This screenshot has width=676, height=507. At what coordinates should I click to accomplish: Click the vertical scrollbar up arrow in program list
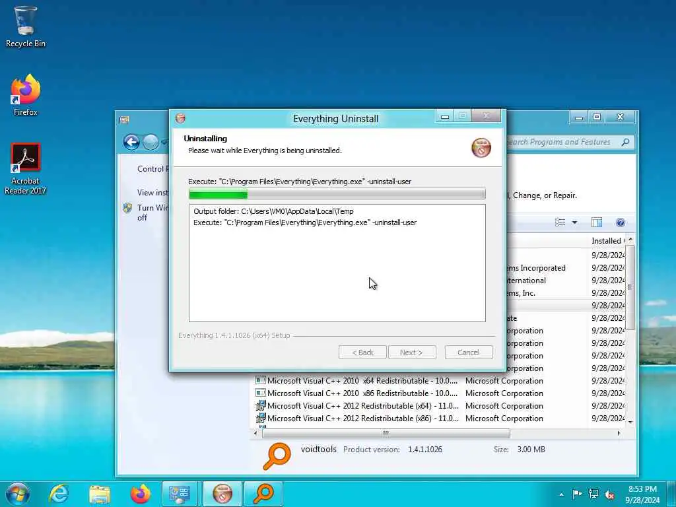630,240
